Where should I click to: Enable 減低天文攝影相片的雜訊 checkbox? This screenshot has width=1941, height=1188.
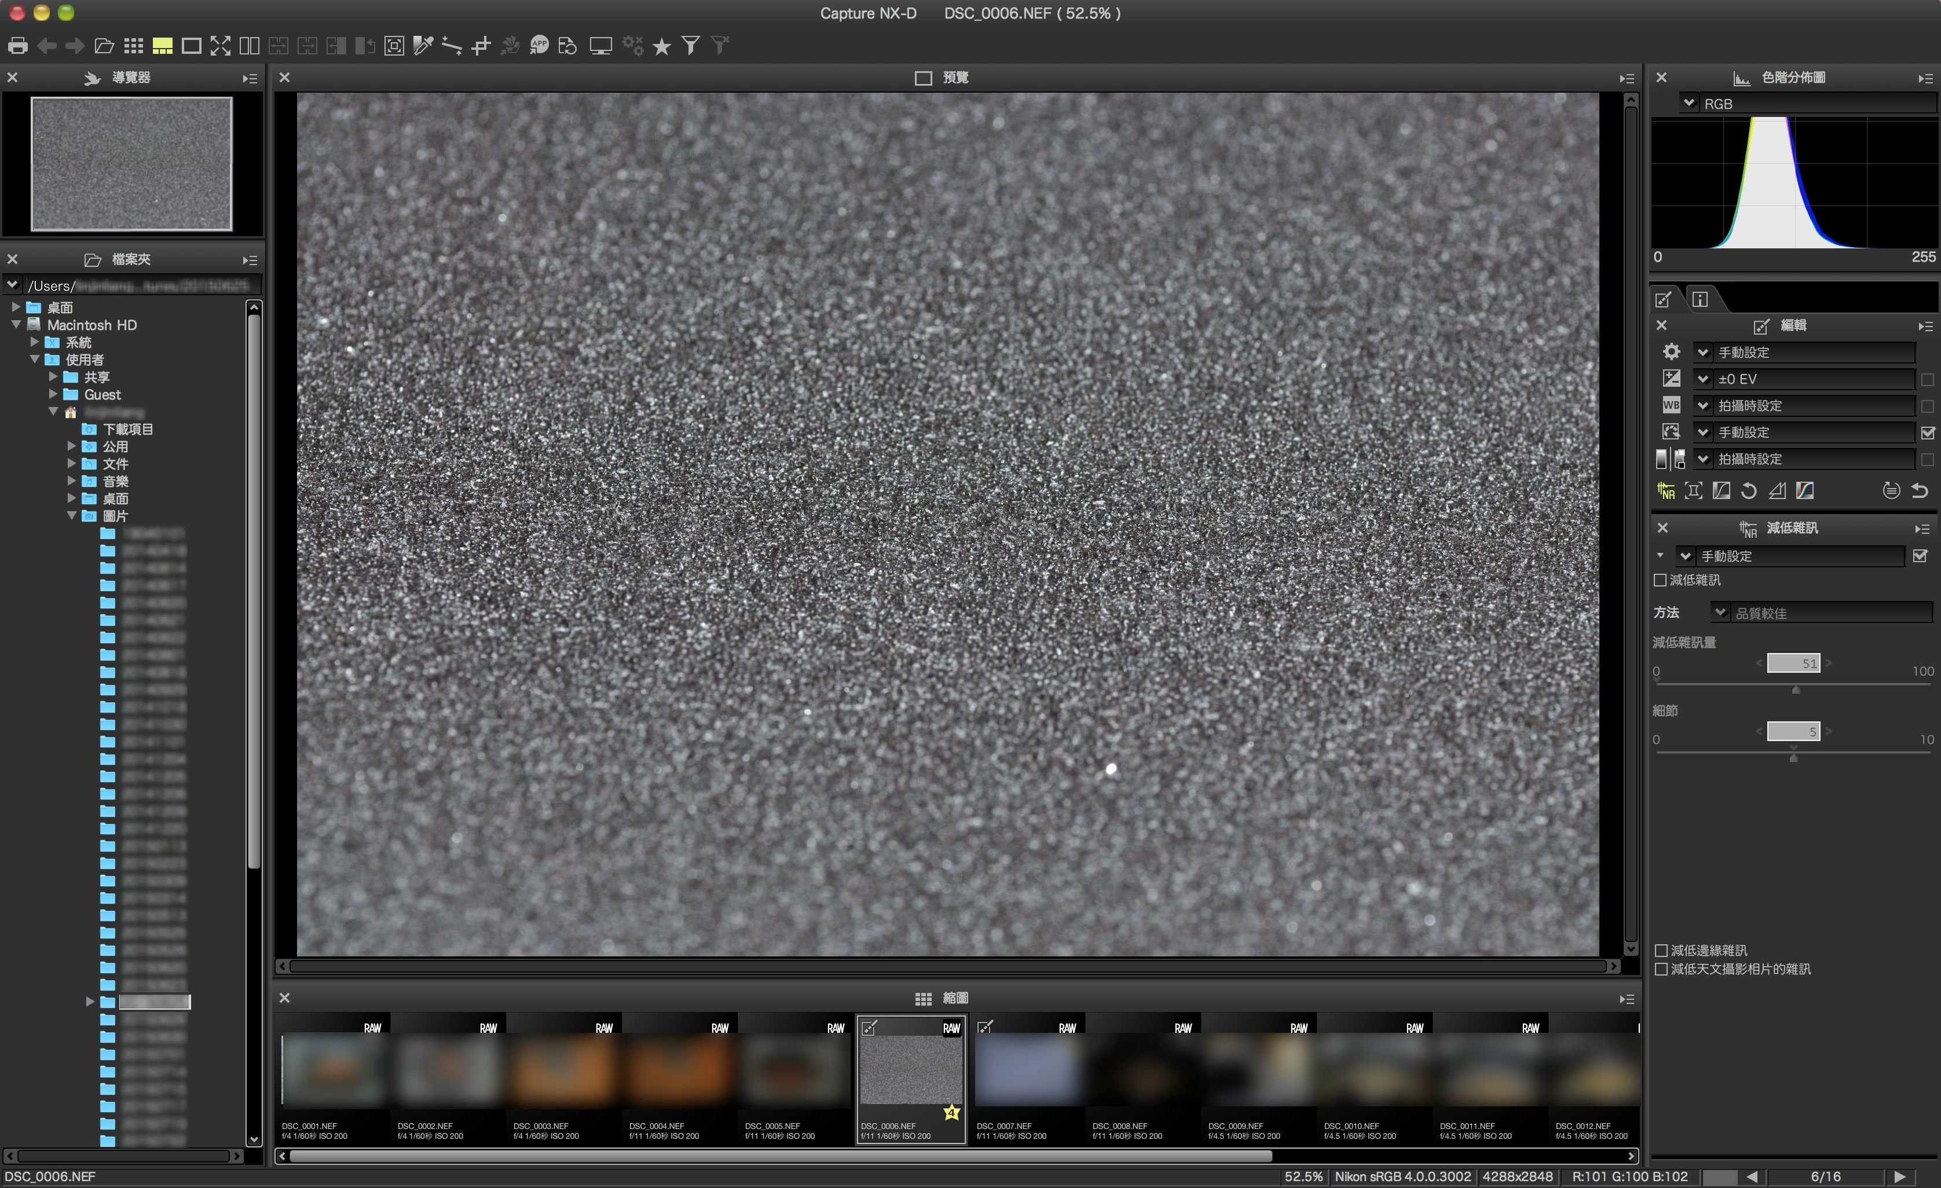[x=1661, y=969]
